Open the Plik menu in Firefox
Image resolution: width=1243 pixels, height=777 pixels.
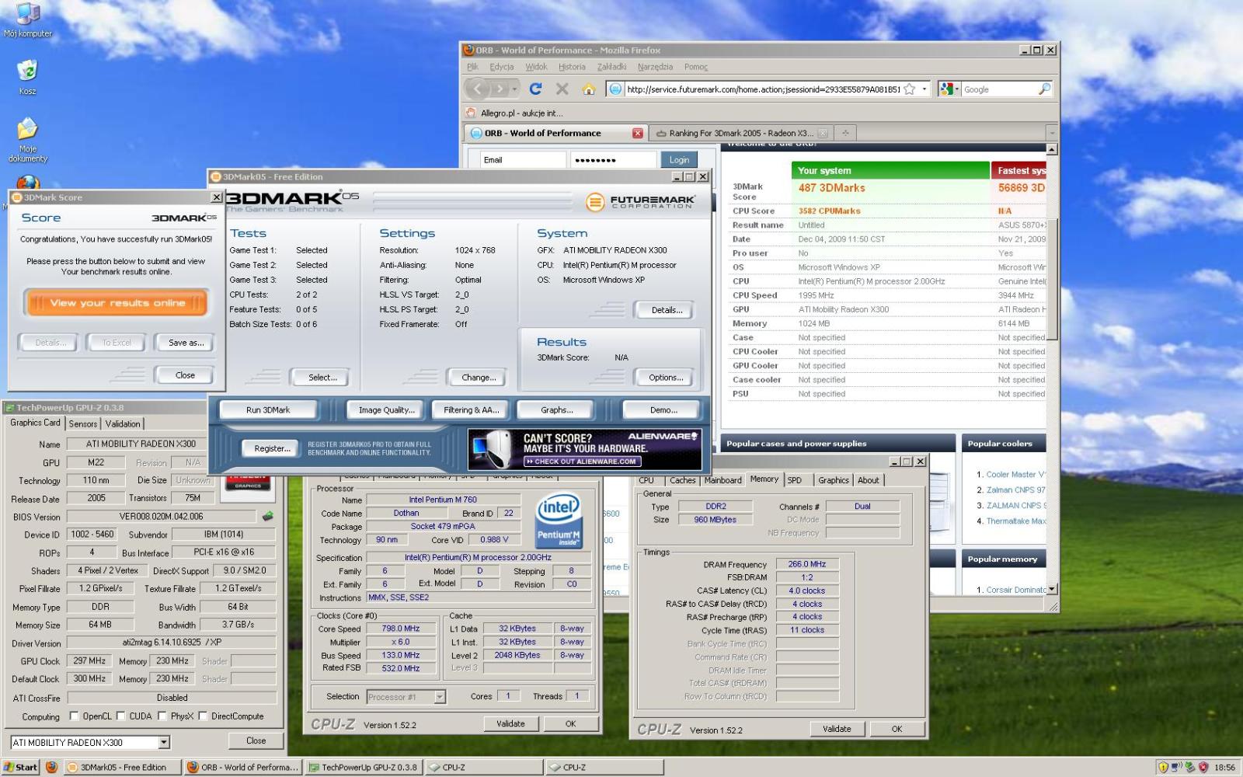(x=472, y=67)
